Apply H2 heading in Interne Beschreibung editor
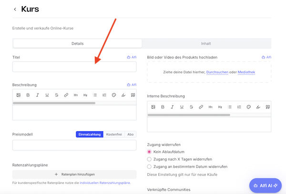 [x=220, y=107]
